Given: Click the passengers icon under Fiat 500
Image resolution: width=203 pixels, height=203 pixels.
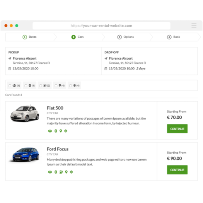Looking at the screenshot, I should click(50, 131).
